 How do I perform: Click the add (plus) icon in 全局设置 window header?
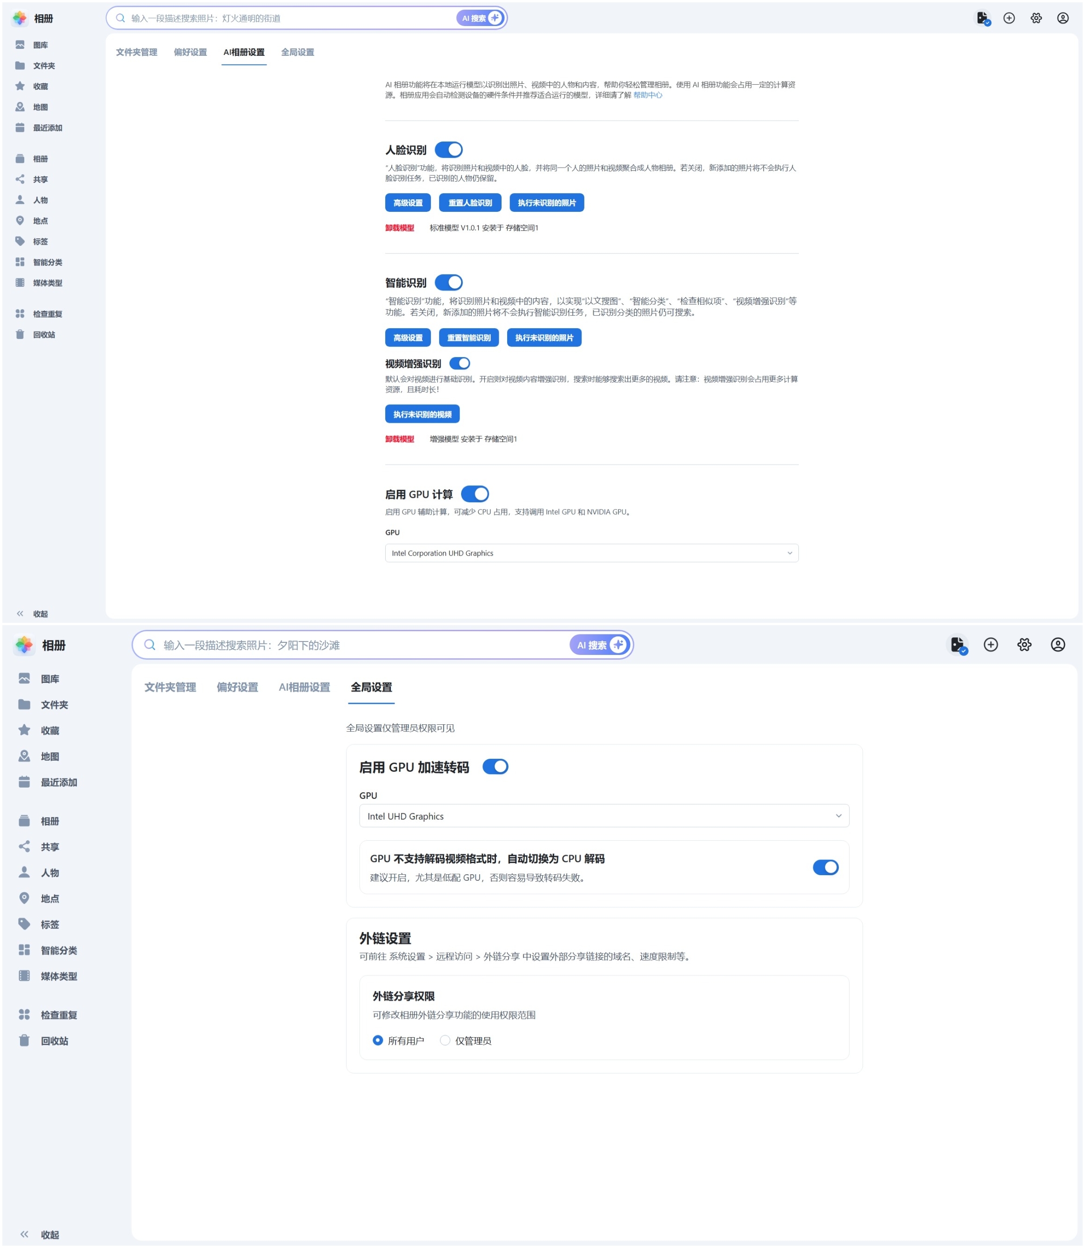click(x=991, y=645)
